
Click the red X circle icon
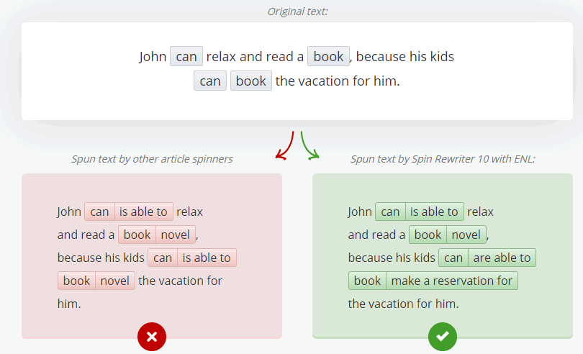click(x=152, y=336)
